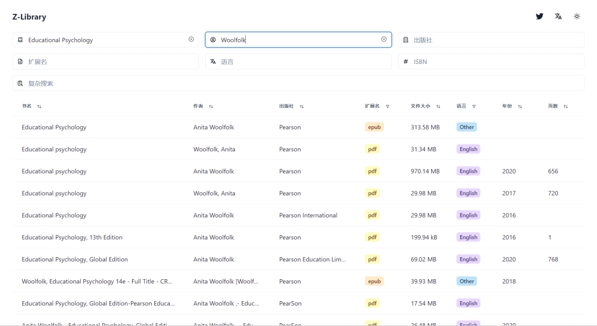Click page count 768 cell
The height and width of the screenshot is (326, 597).
coord(553,259)
